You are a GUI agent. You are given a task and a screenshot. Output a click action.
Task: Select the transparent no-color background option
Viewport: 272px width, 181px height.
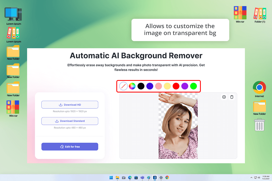point(123,86)
